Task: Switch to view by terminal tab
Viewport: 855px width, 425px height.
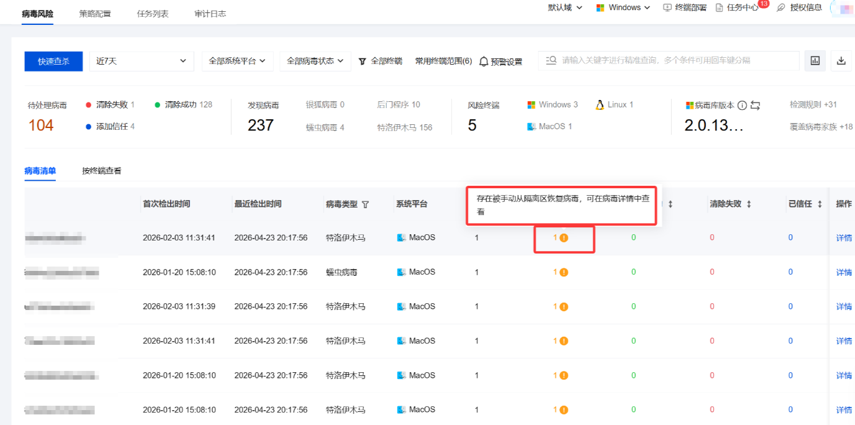Action: 102,170
